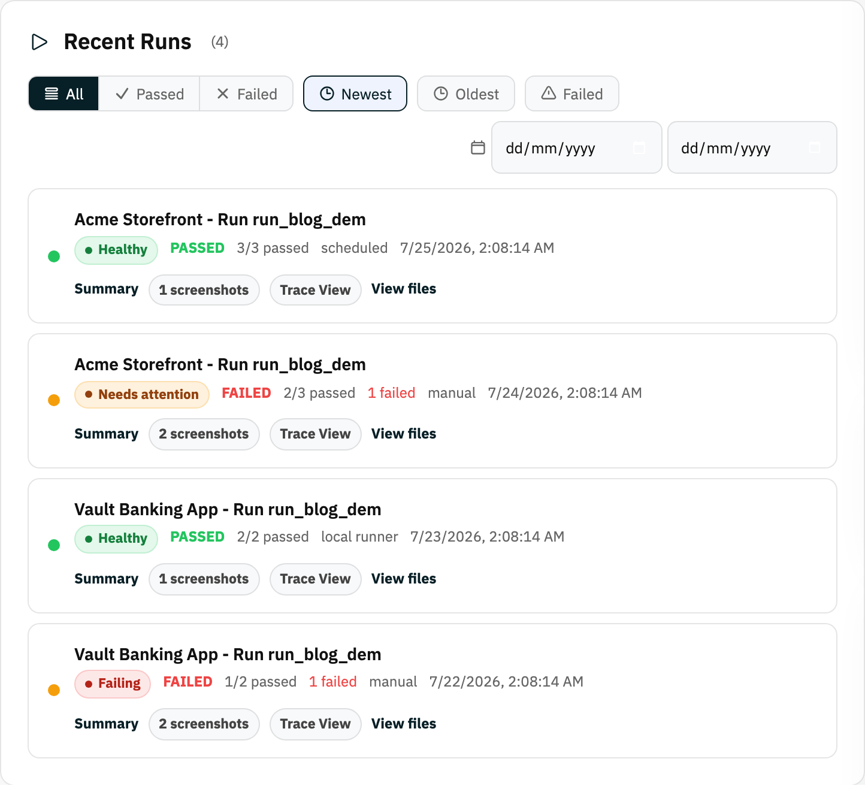Image resolution: width=865 pixels, height=786 pixels.
Task: Click PASSED status on 7/23/2026 run
Action: click(x=197, y=537)
